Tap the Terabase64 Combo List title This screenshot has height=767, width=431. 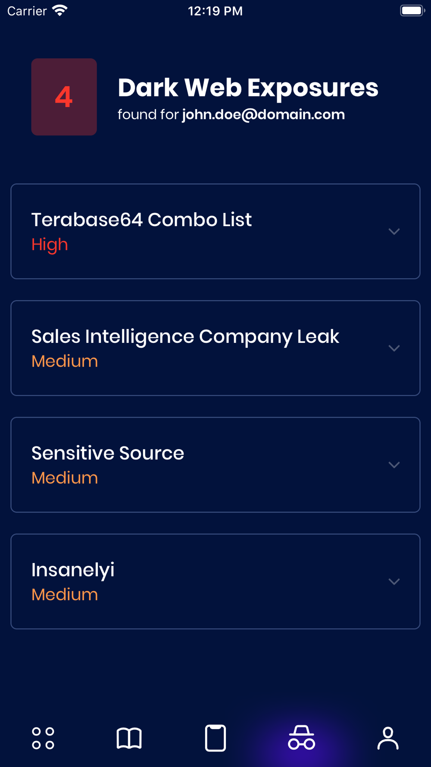click(141, 220)
